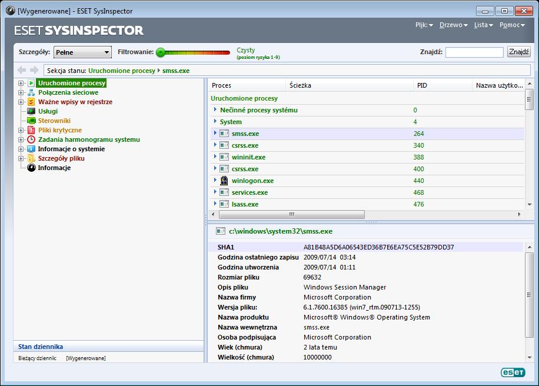Screen dimensions: 539x386
Task: Click the Informacje ESET eye icon
Action: (31, 168)
